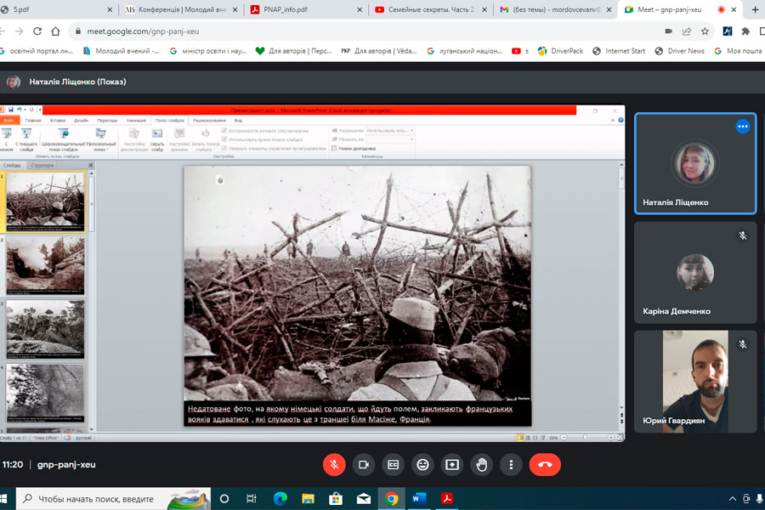This screenshot has height=510, width=765.
Task: Open more options three-dot menu in Meet bar
Action: coord(511,465)
